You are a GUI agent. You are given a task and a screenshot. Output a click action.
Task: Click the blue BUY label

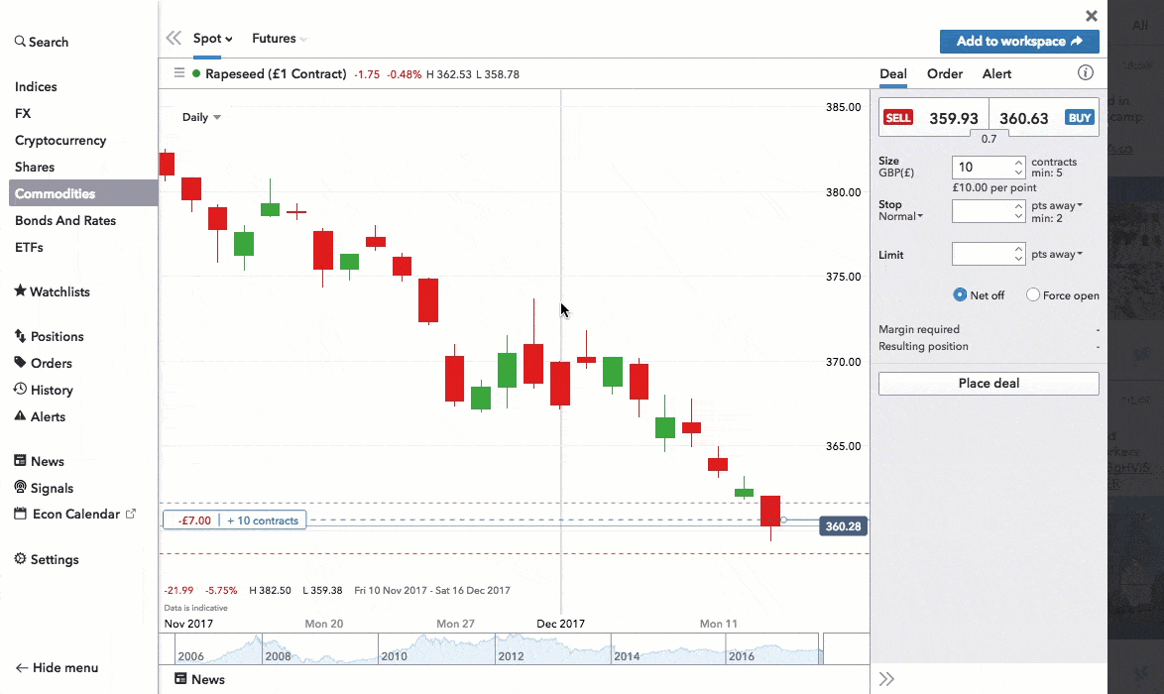1080,117
